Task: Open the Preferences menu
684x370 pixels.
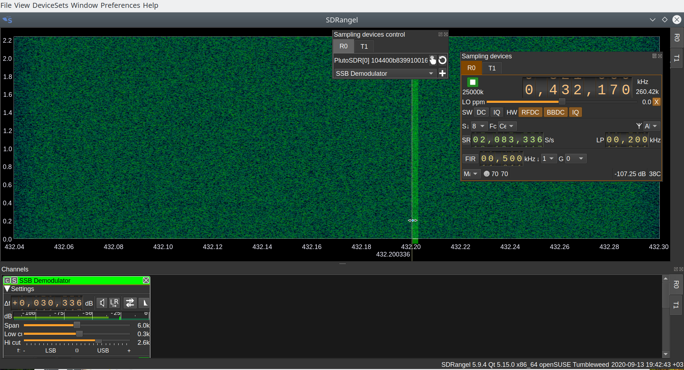Action: [x=120, y=5]
